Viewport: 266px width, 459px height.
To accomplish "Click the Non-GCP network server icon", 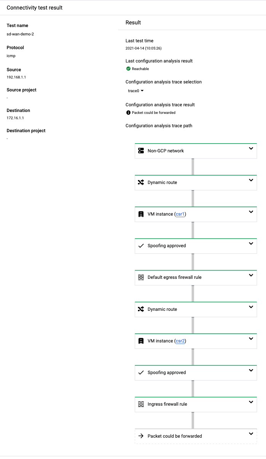I will (x=141, y=151).
